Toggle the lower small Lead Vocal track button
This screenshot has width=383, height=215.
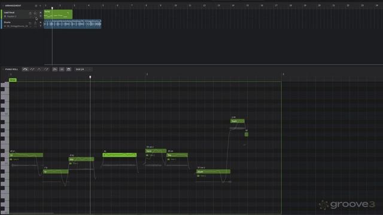click(41, 16)
